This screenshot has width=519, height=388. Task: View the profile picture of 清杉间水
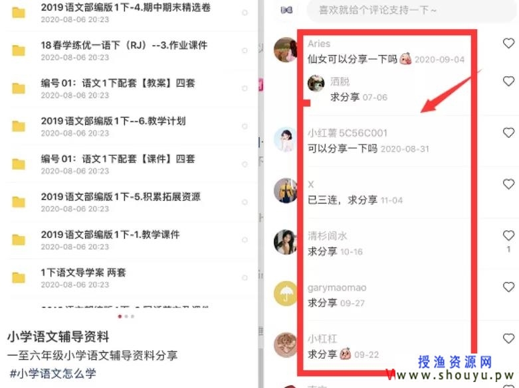285,242
